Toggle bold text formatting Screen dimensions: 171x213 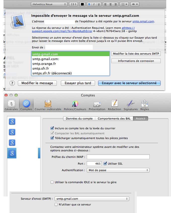pyautogui.click(x=89, y=4)
